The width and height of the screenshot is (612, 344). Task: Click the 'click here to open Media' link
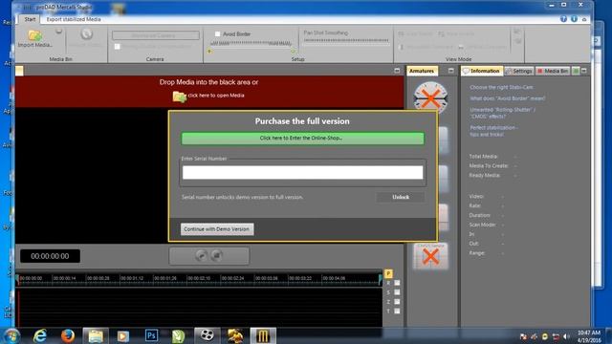(x=216, y=96)
